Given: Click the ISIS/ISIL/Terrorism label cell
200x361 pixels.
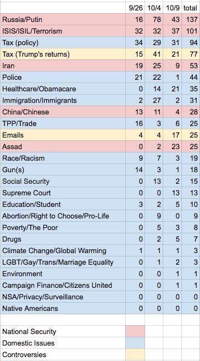Looking at the screenshot, I should coord(63,31).
